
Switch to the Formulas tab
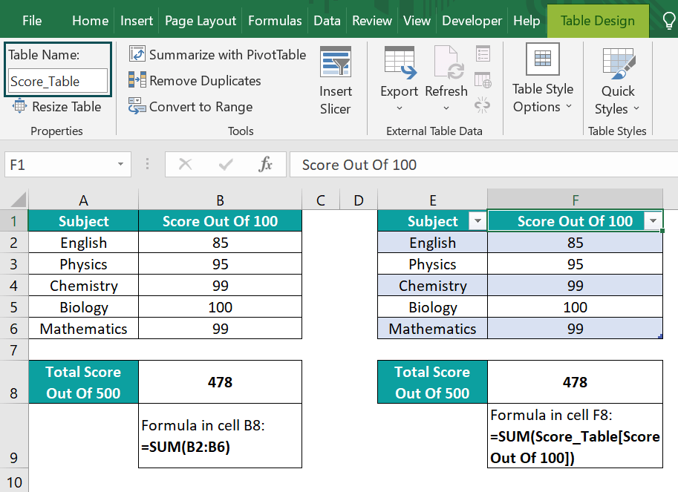pyautogui.click(x=275, y=20)
